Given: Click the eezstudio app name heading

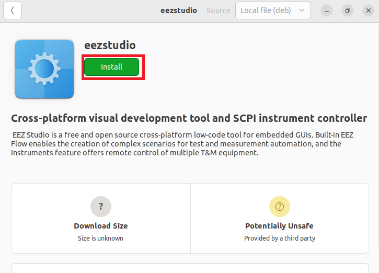Looking at the screenshot, I should tap(110, 45).
